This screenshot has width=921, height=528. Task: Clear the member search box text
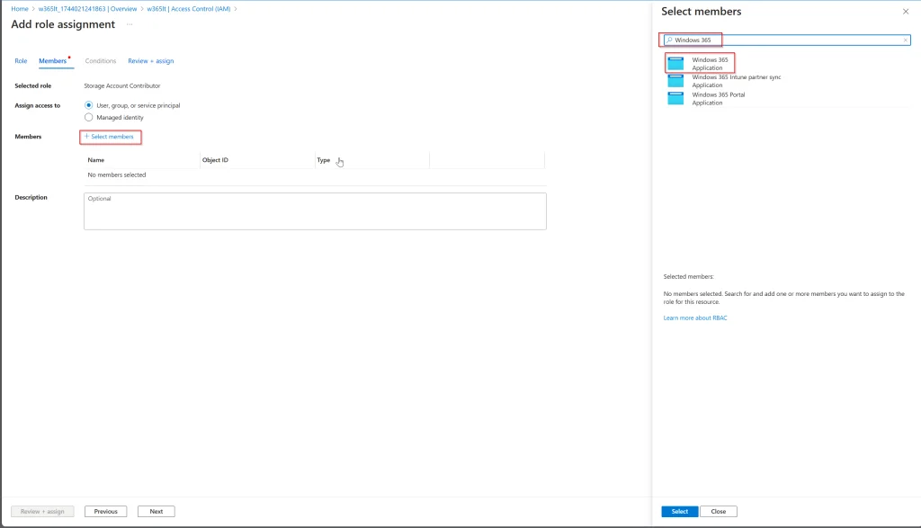click(905, 40)
